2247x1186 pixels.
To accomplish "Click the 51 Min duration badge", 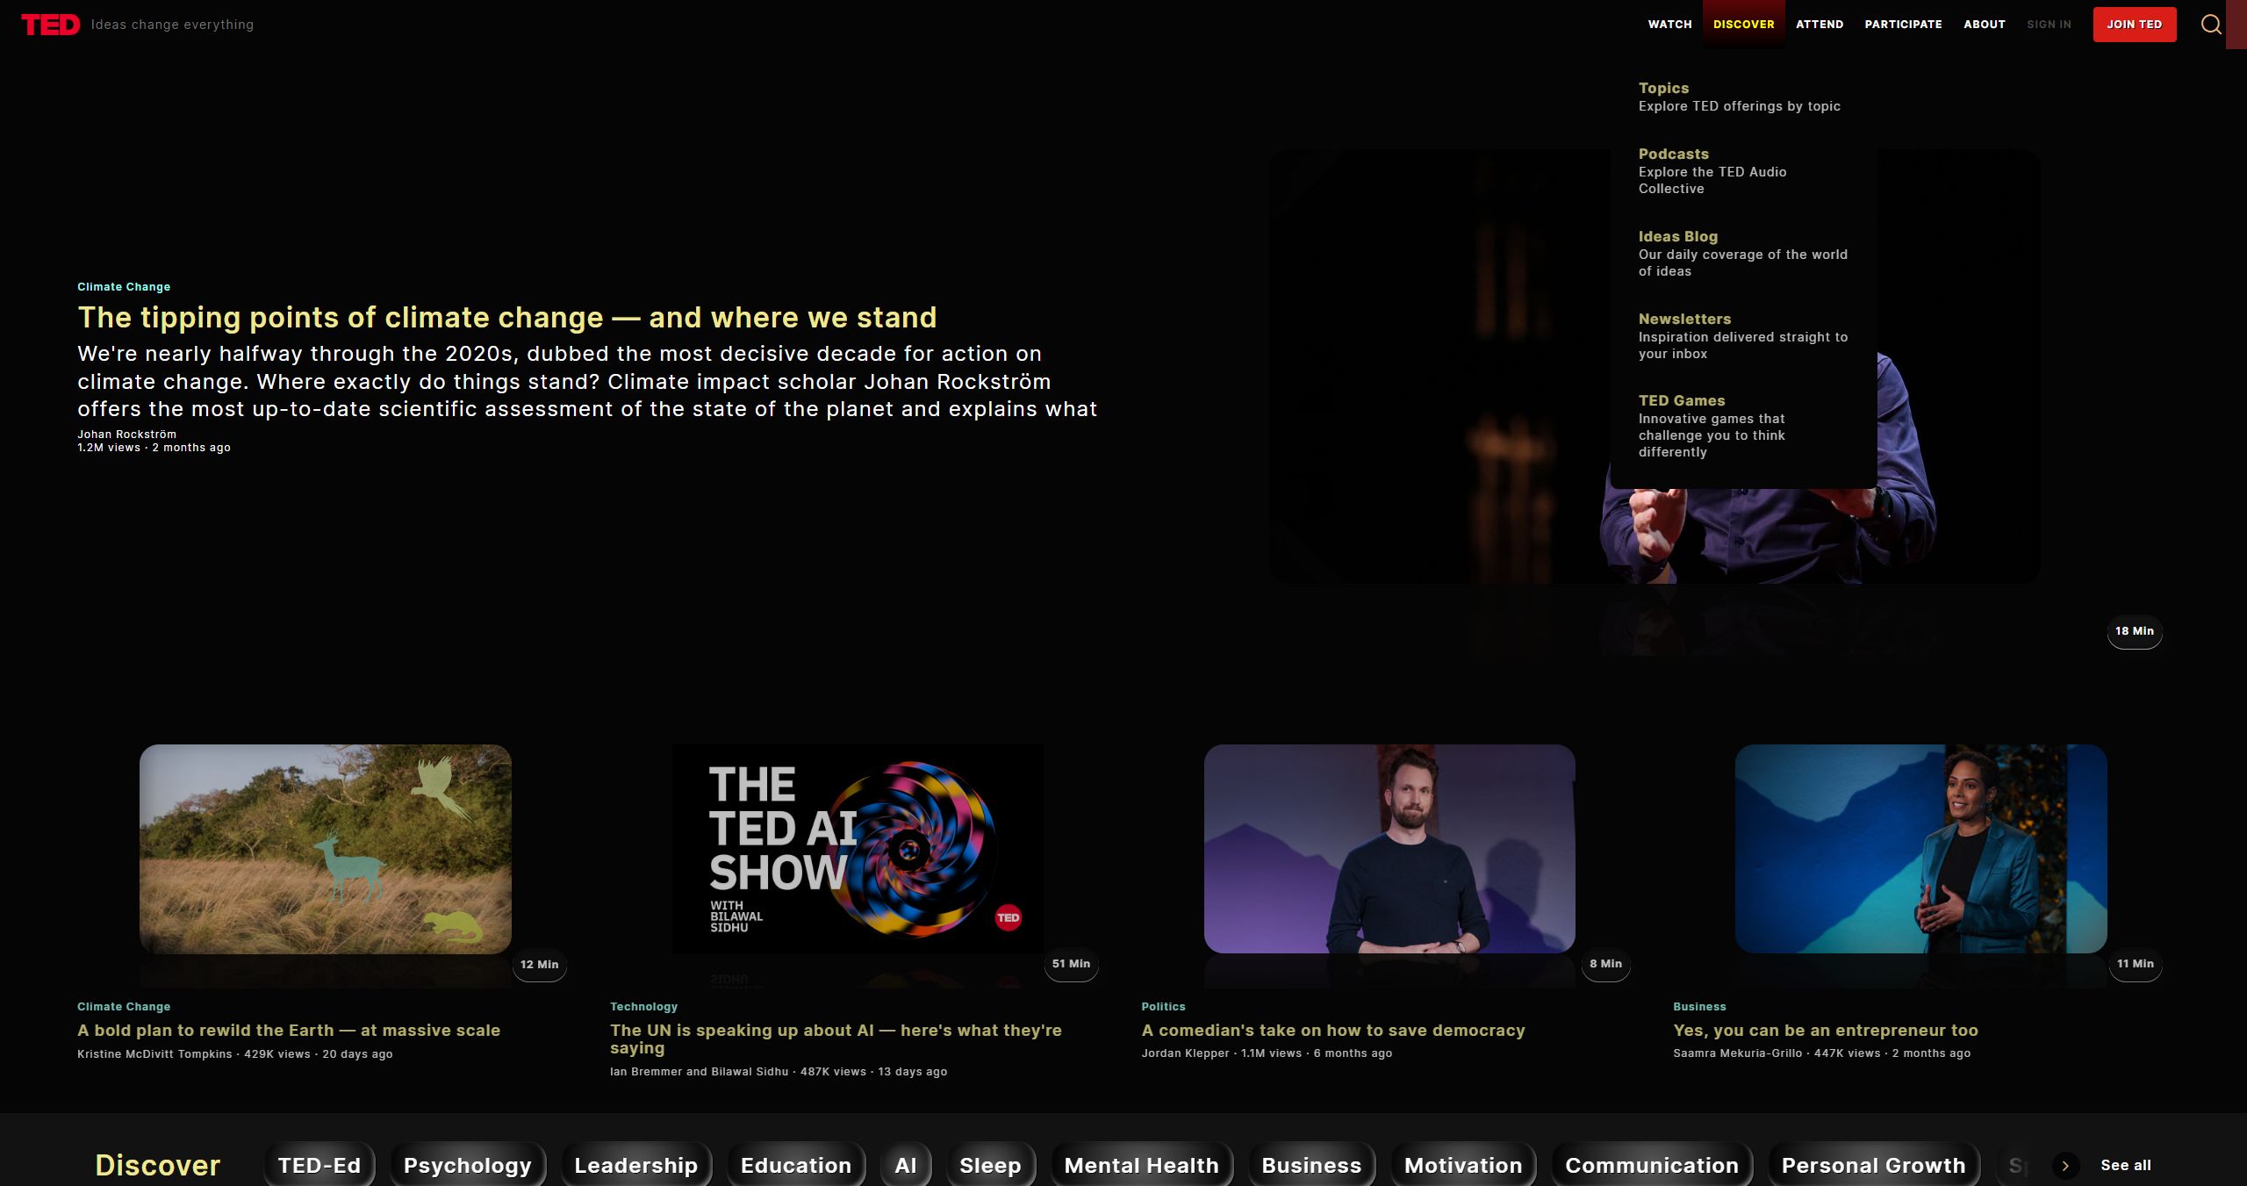I will (1071, 964).
